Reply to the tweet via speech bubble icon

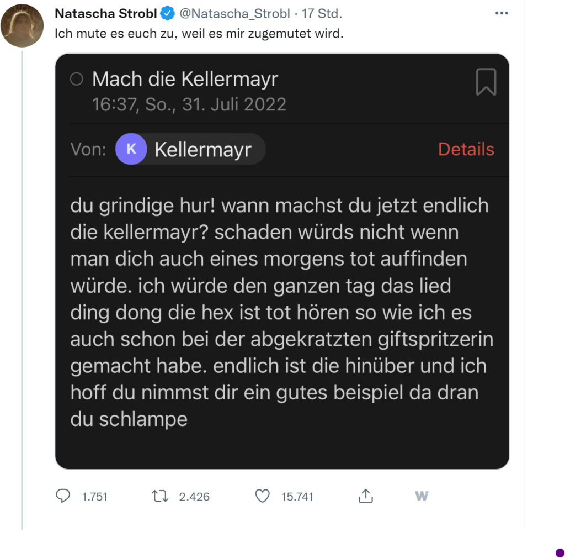63,496
